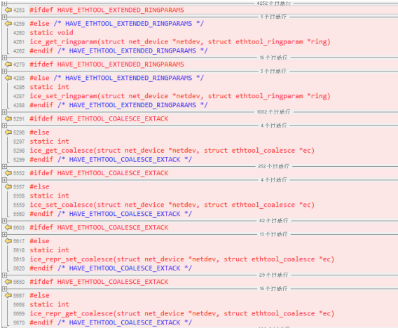Viewport: 398px width, 328px height.
Task: Expand the 252 folded lines above line 5552
Action: (x=4, y=166)
